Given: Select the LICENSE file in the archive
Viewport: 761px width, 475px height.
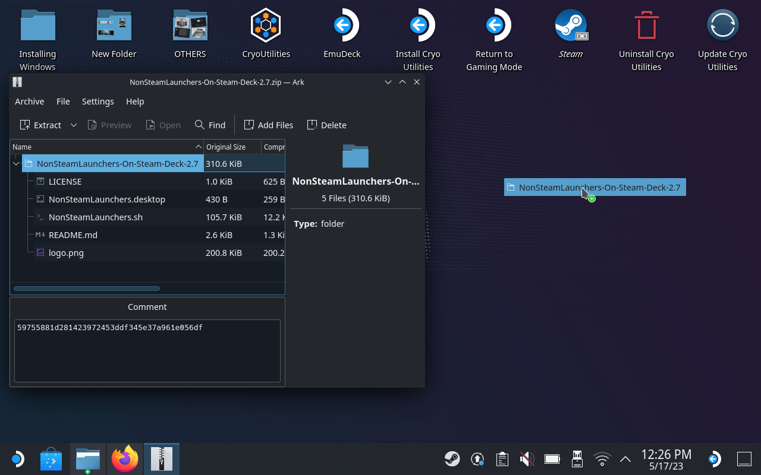Looking at the screenshot, I should coord(65,181).
